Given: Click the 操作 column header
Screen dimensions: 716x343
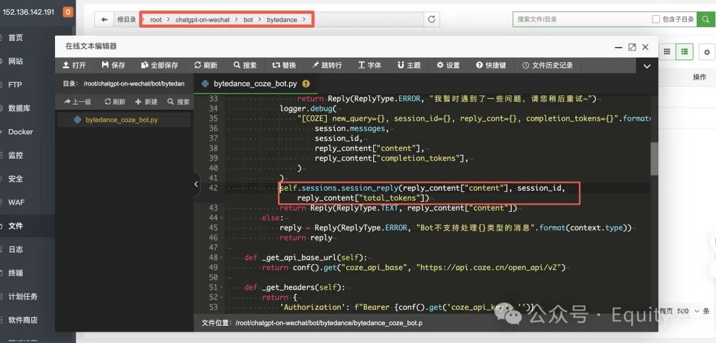Looking at the screenshot, I should (699, 77).
